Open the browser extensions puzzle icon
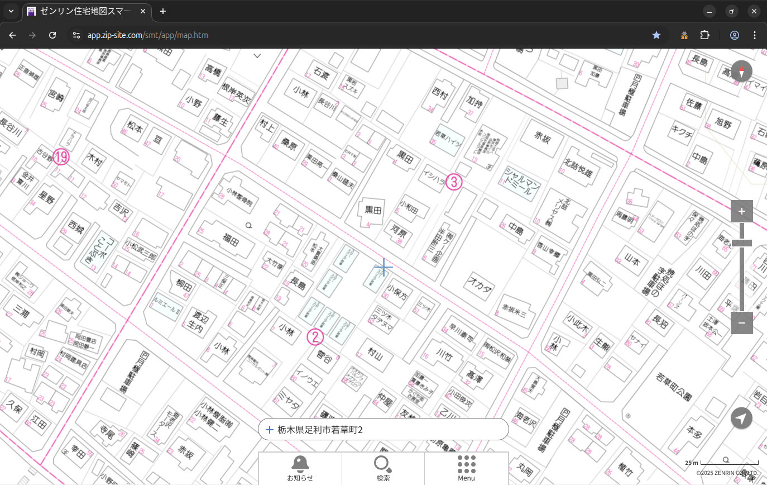Screen dimensions: 767x485 pyautogui.click(x=704, y=35)
